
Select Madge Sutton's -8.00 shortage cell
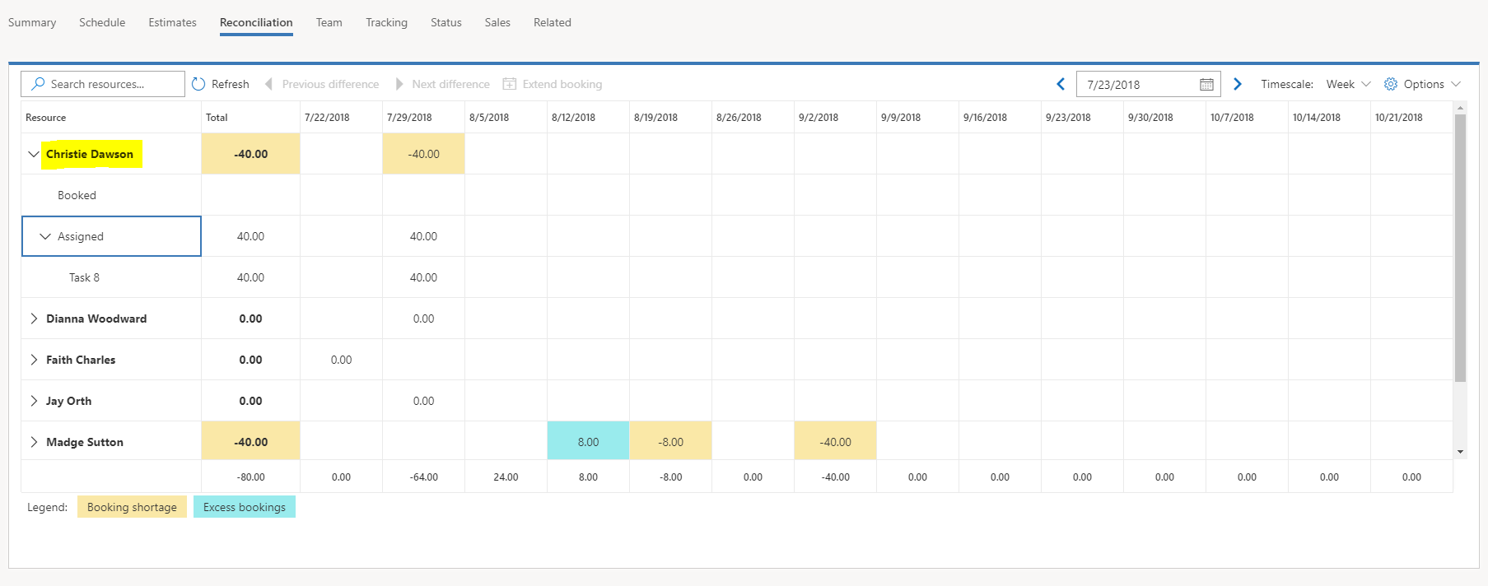[x=670, y=442]
